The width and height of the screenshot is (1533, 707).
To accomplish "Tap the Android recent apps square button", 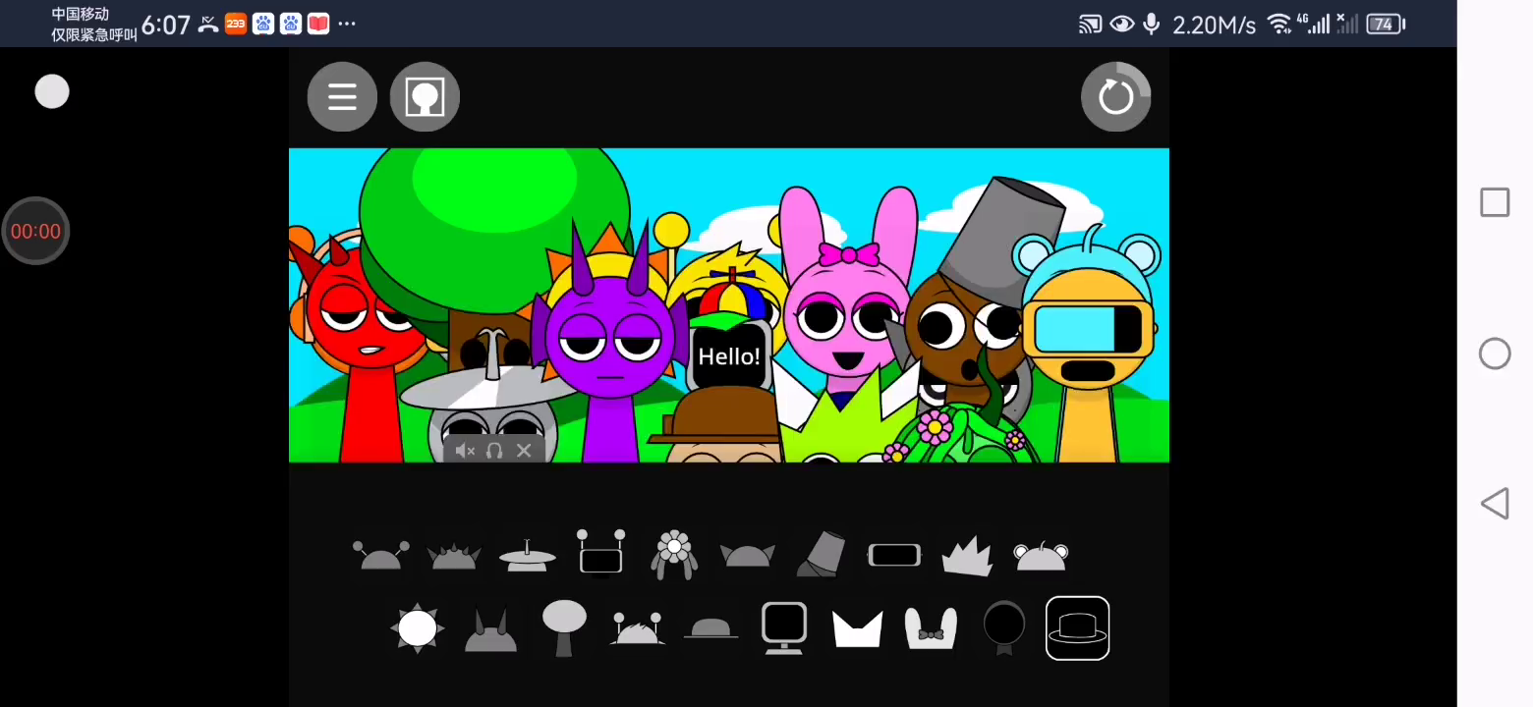I will click(1495, 203).
